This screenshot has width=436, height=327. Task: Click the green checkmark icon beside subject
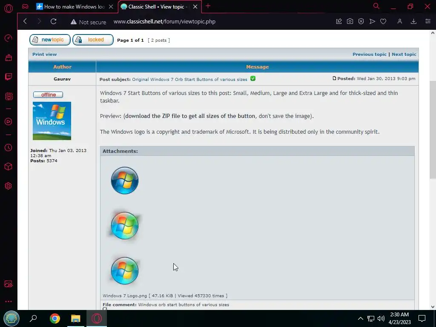click(x=253, y=79)
